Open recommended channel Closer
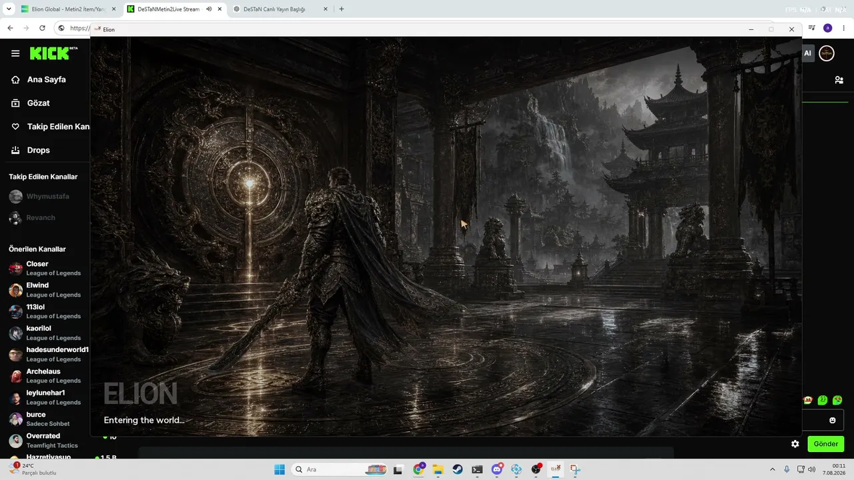Screen dimensions: 854x480 (45, 268)
